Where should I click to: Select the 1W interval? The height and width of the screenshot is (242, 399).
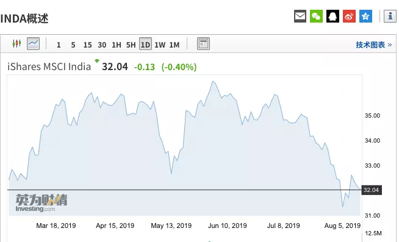point(160,44)
